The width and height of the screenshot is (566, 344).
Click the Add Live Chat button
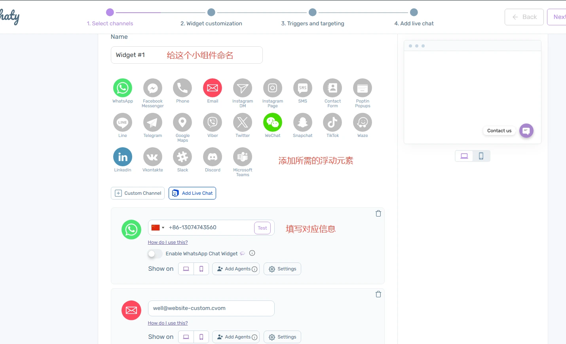click(x=192, y=193)
